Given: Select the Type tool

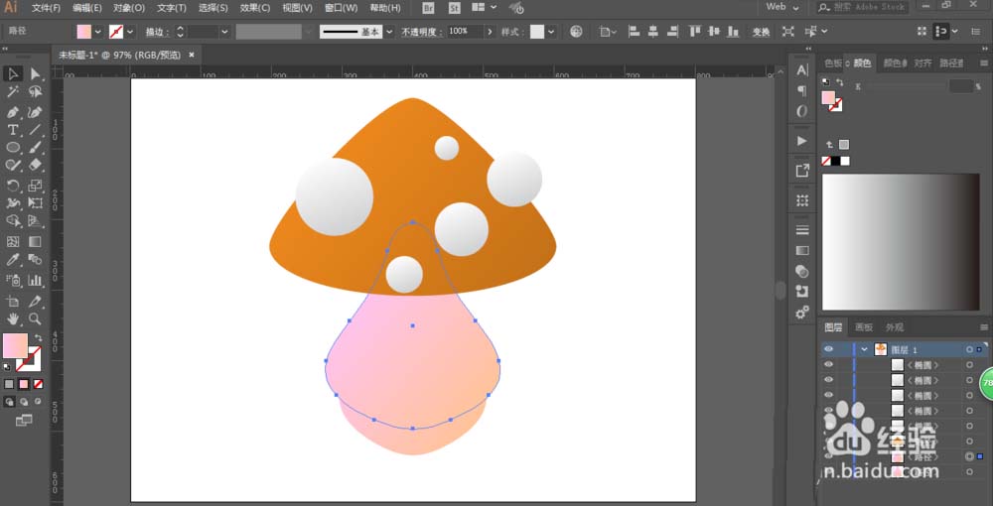Looking at the screenshot, I should point(14,130).
